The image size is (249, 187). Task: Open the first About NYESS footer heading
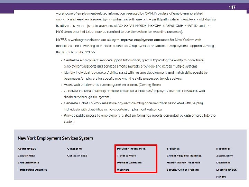(27, 149)
